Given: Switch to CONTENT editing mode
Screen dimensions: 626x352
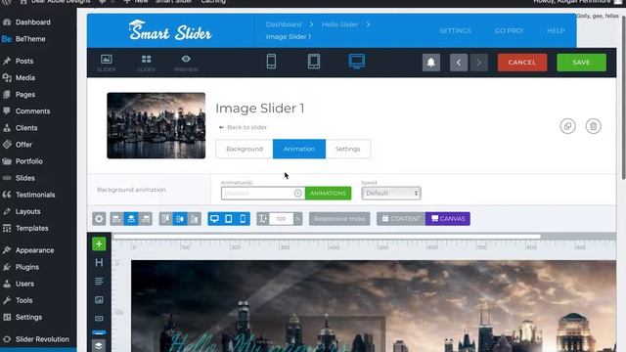Looking at the screenshot, I should tap(401, 219).
